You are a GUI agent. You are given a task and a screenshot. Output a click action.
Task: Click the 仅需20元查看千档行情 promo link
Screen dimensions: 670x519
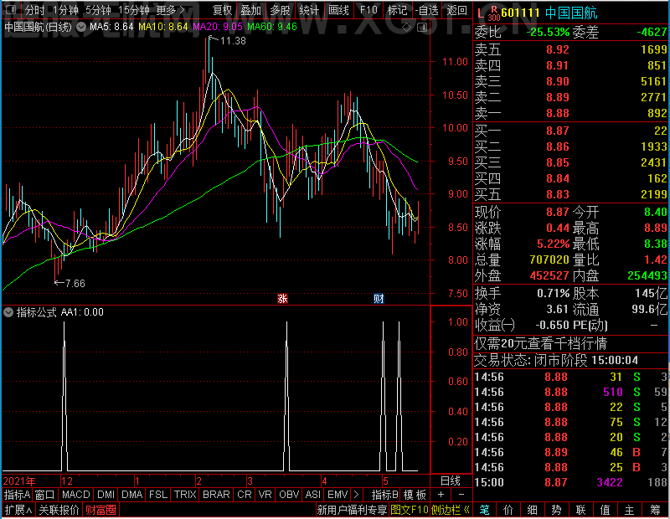pos(540,343)
